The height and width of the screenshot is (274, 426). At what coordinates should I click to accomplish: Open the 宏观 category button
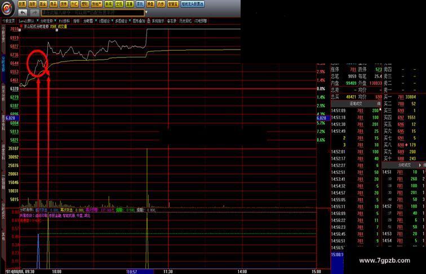point(119,4)
